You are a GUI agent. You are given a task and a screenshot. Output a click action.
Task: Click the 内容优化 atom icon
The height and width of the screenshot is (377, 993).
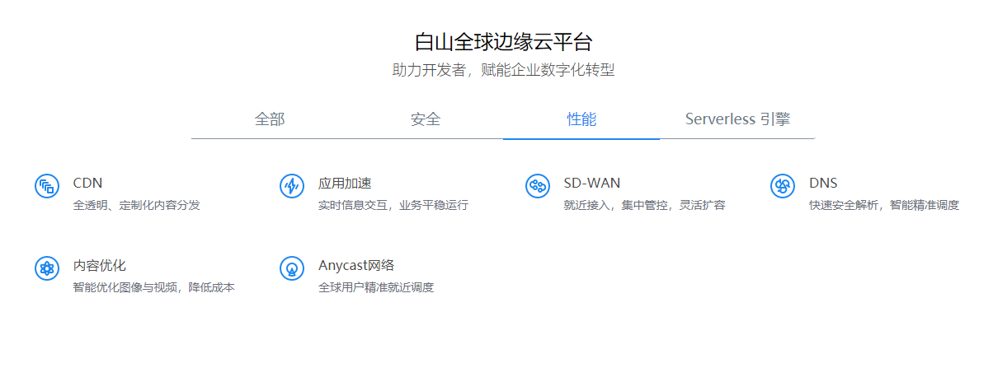pos(47,268)
